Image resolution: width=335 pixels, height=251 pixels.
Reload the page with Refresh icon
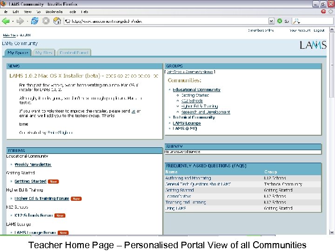(x=34, y=21)
